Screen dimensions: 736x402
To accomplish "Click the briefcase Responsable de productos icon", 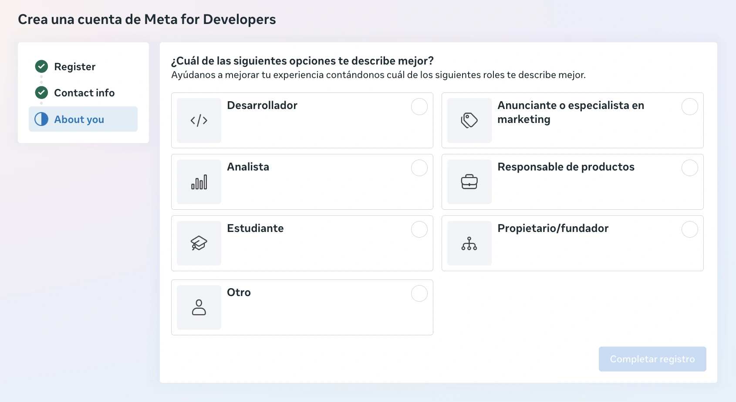I will point(469,182).
